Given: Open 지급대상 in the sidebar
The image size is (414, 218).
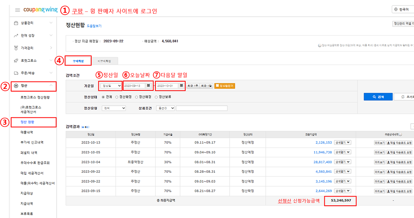Looking at the screenshot, I should (x=27, y=193).
